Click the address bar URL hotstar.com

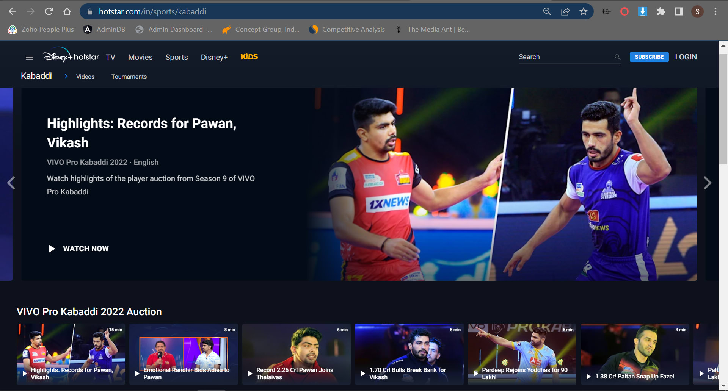coord(152,12)
